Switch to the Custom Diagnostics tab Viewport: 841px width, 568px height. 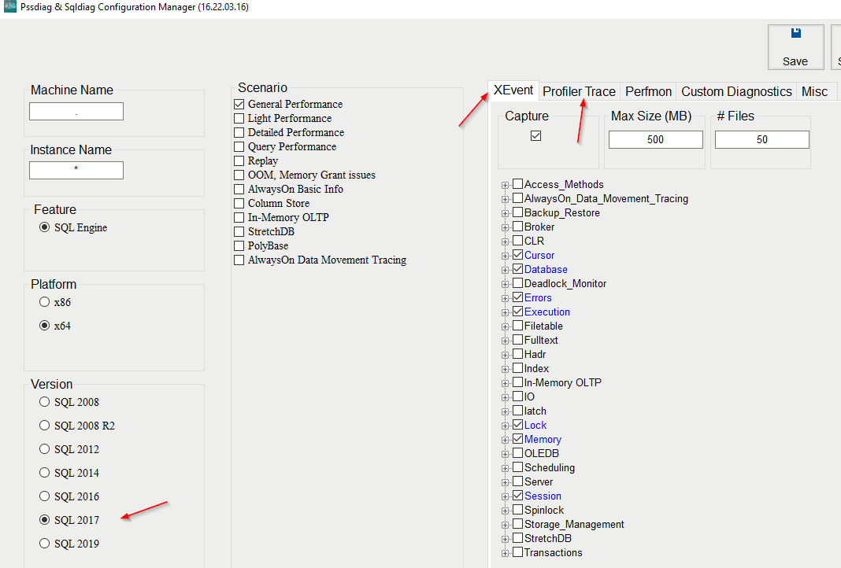(x=735, y=91)
